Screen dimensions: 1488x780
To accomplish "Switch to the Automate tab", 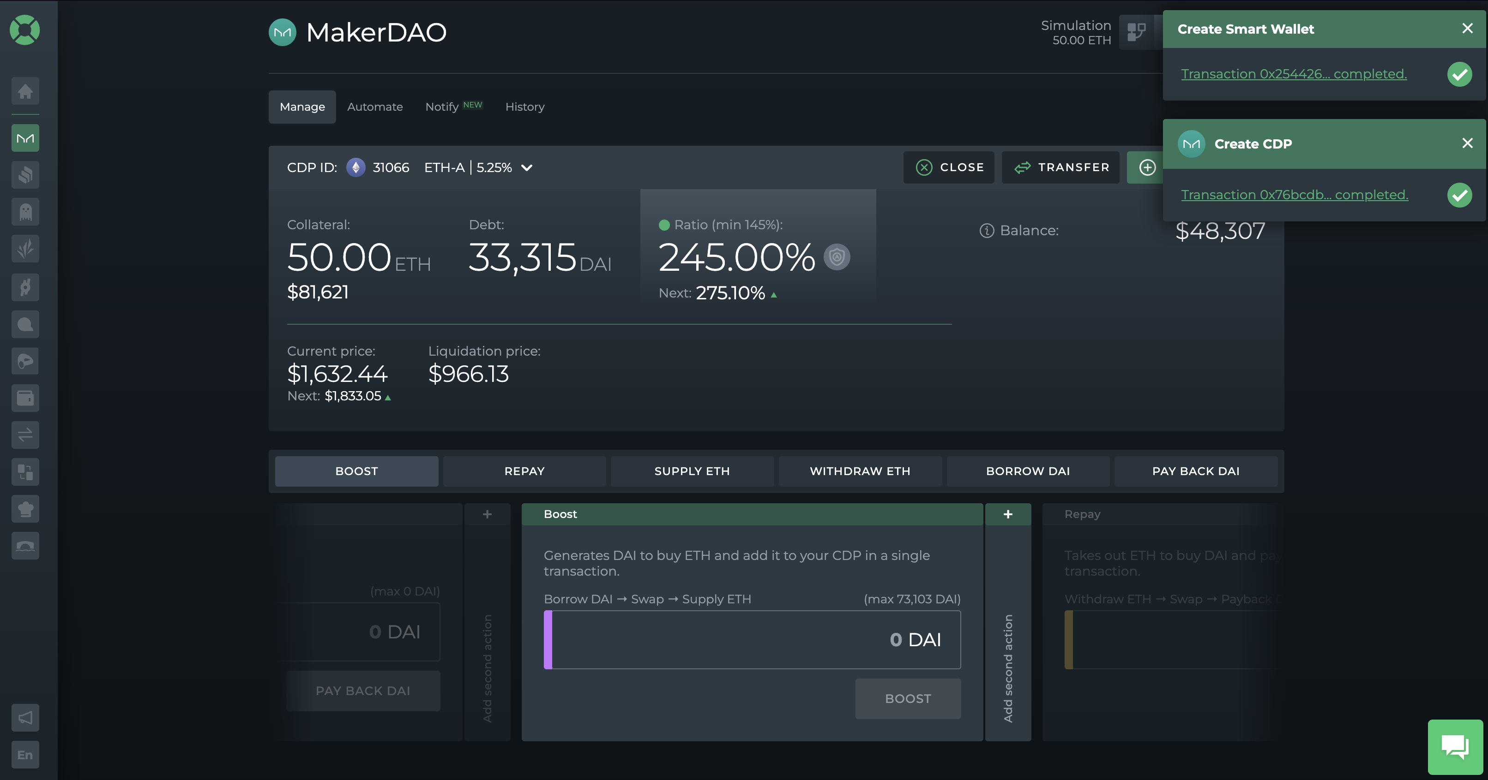I will click(375, 107).
